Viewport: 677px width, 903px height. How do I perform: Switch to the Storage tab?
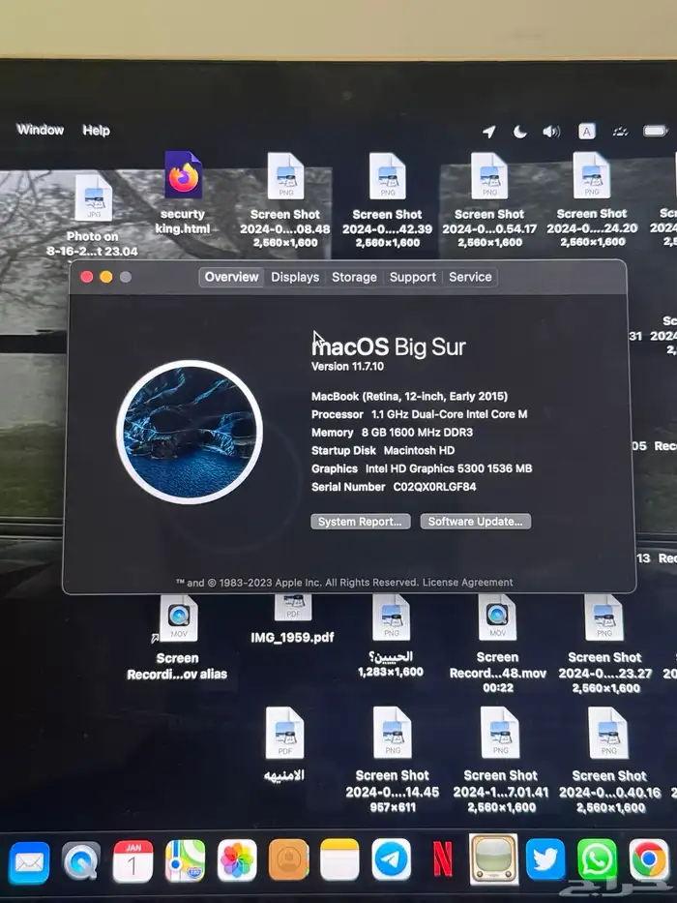(354, 277)
